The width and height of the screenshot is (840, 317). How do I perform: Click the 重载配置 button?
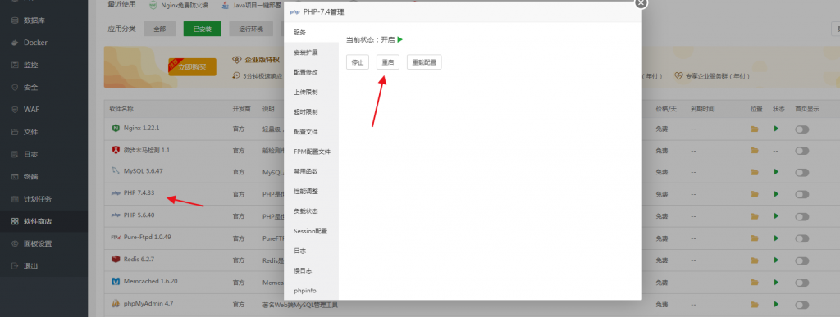tap(424, 62)
